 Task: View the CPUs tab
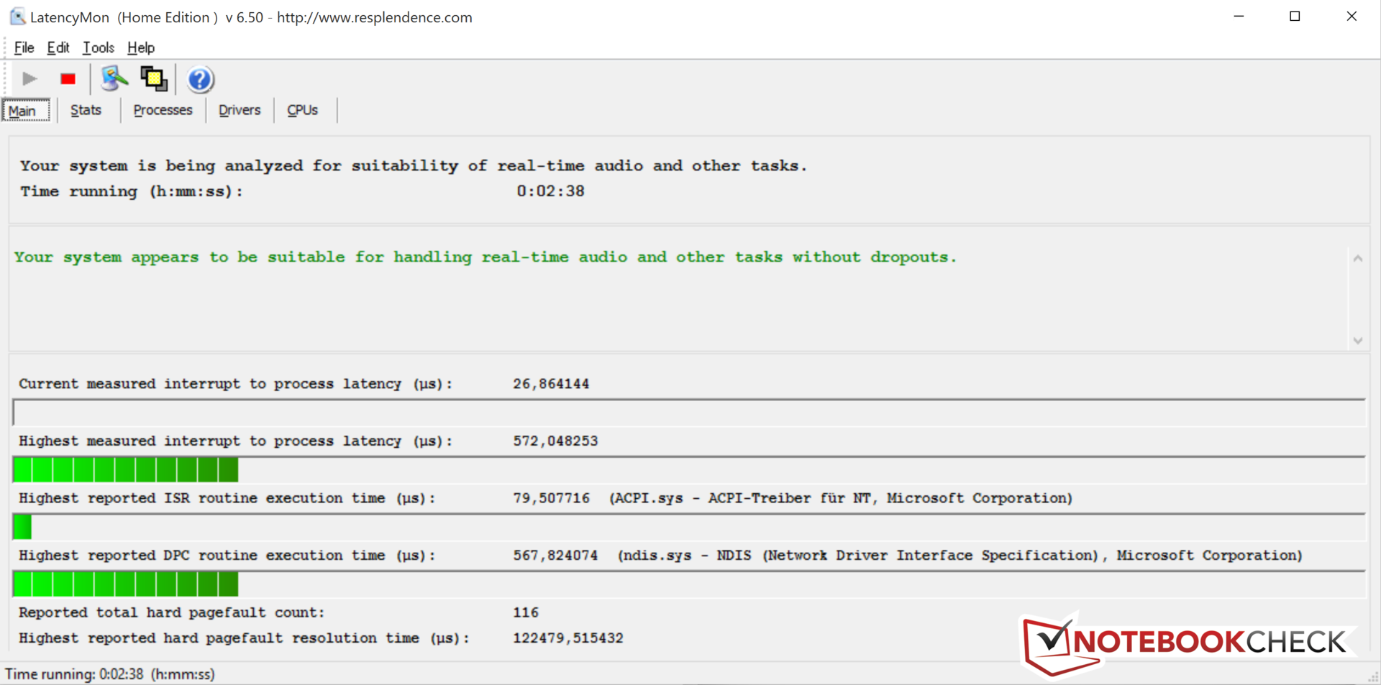point(302,110)
